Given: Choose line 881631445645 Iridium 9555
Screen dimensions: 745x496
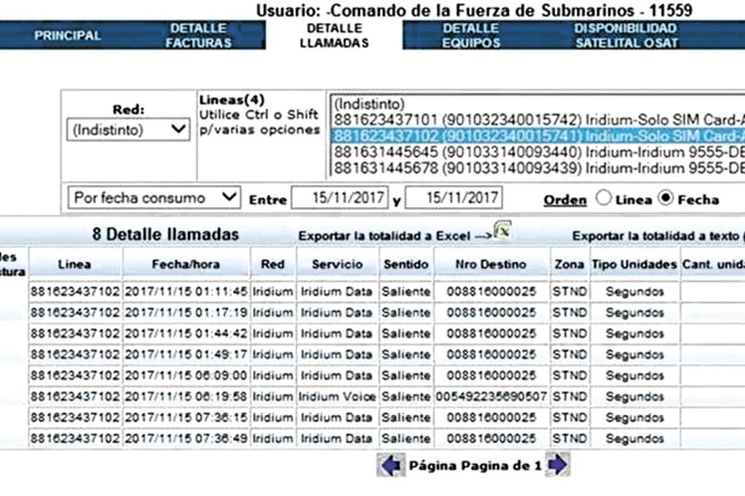Looking at the screenshot, I should pos(533,151).
